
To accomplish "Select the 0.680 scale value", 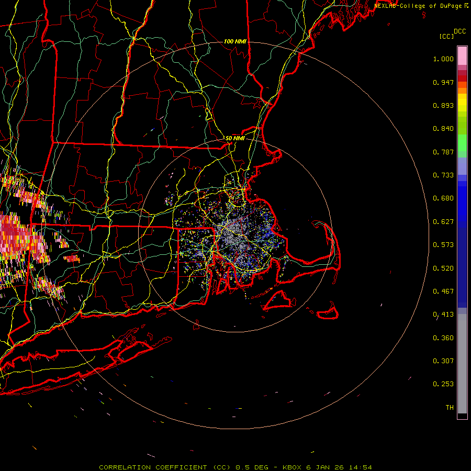I will 443,198.
